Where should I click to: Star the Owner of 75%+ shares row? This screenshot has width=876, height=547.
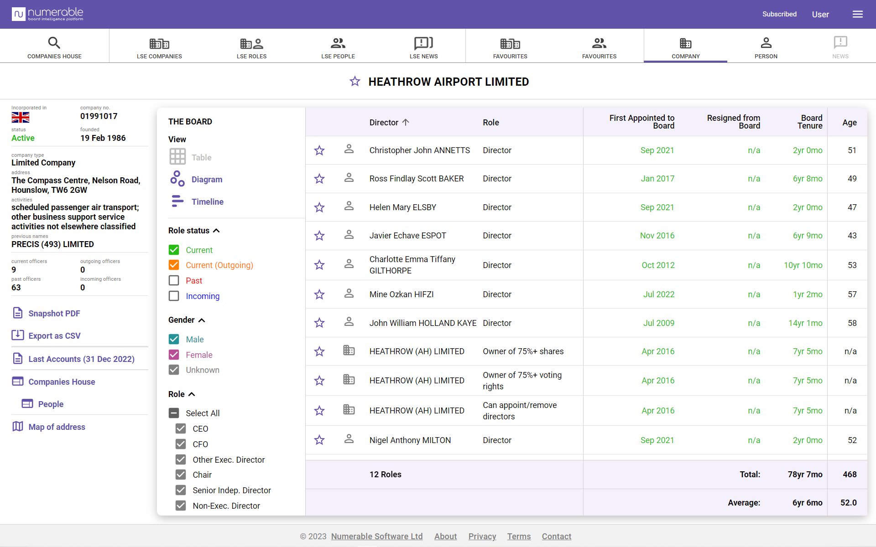[319, 351]
